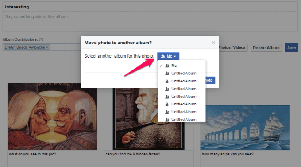Image resolution: width=301 pixels, height=167 pixels.
Task: Click the friends icon beside Mc option
Action: 167,66
